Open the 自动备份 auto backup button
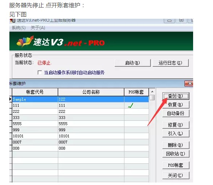213x185 pixels. point(176,113)
